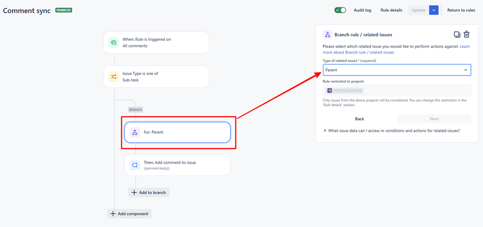483x227 pixels.
Task: Open Learn more about Branch rule link
Action: point(359,49)
